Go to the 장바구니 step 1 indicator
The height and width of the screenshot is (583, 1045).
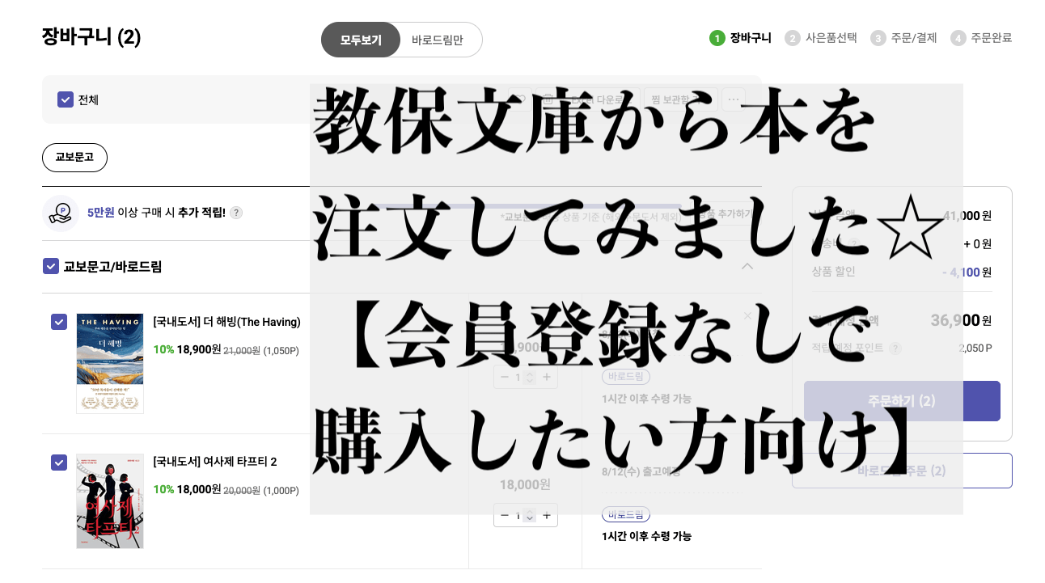pos(740,38)
